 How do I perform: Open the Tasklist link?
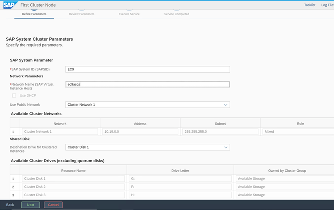click(x=310, y=5)
